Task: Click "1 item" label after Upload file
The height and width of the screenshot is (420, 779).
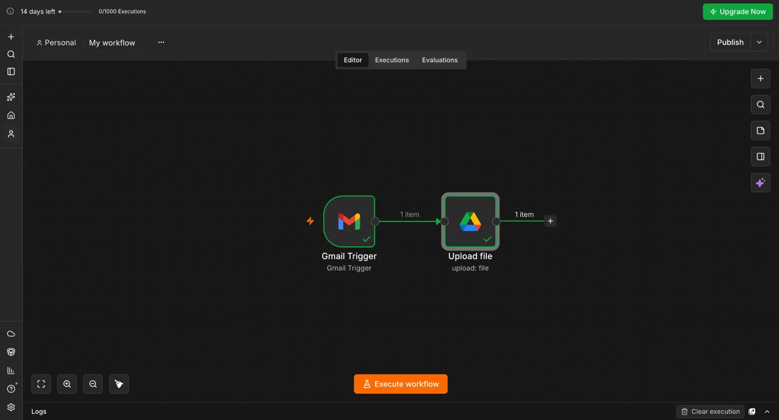Action: coord(524,214)
